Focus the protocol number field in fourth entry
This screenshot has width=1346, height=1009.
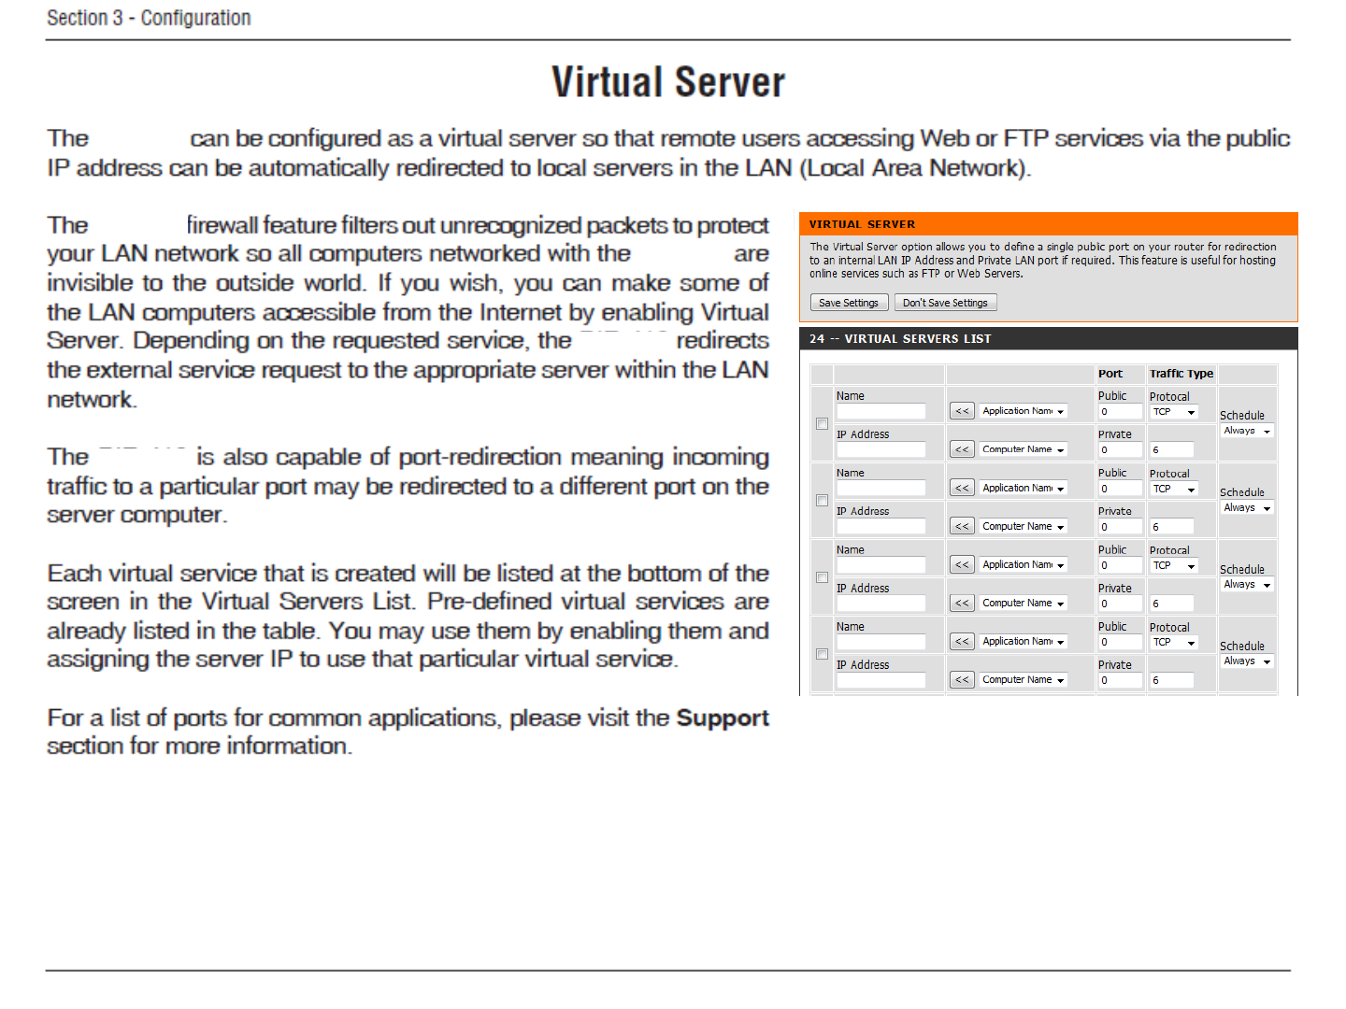pos(1171,679)
